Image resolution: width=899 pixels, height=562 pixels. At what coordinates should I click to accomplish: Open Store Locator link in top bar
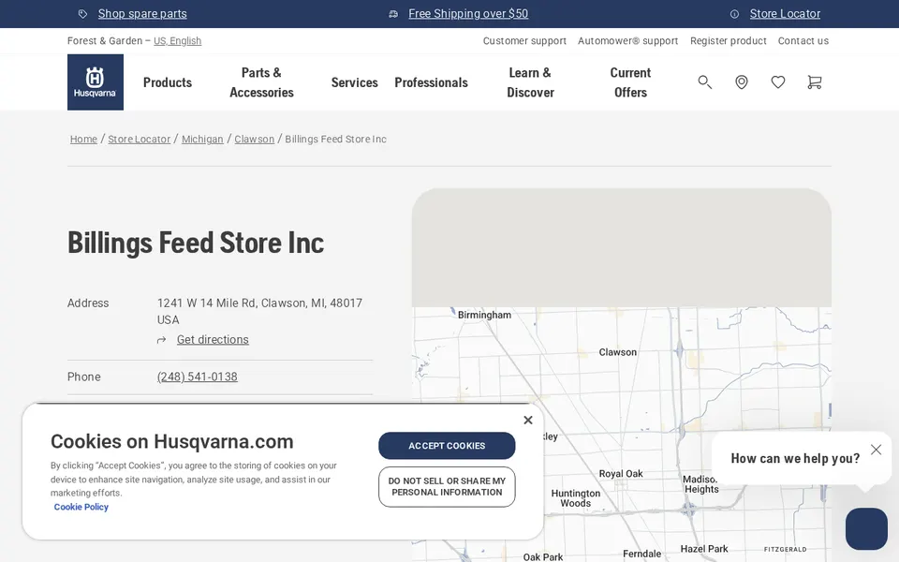[x=785, y=14]
